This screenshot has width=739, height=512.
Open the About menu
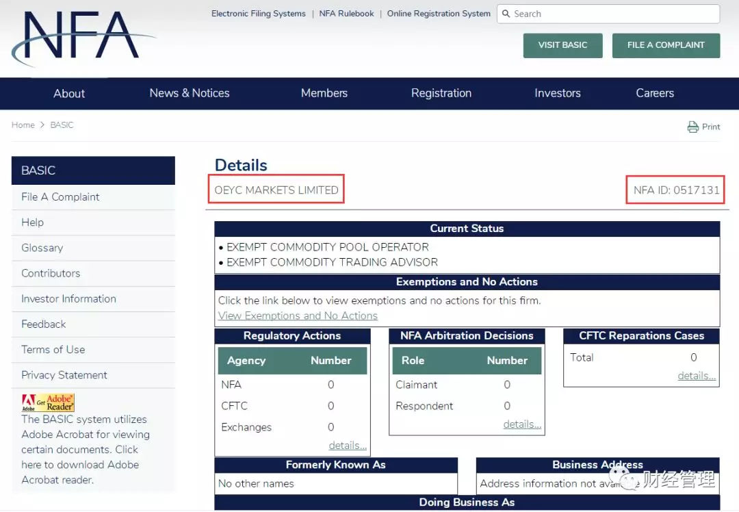pos(69,93)
